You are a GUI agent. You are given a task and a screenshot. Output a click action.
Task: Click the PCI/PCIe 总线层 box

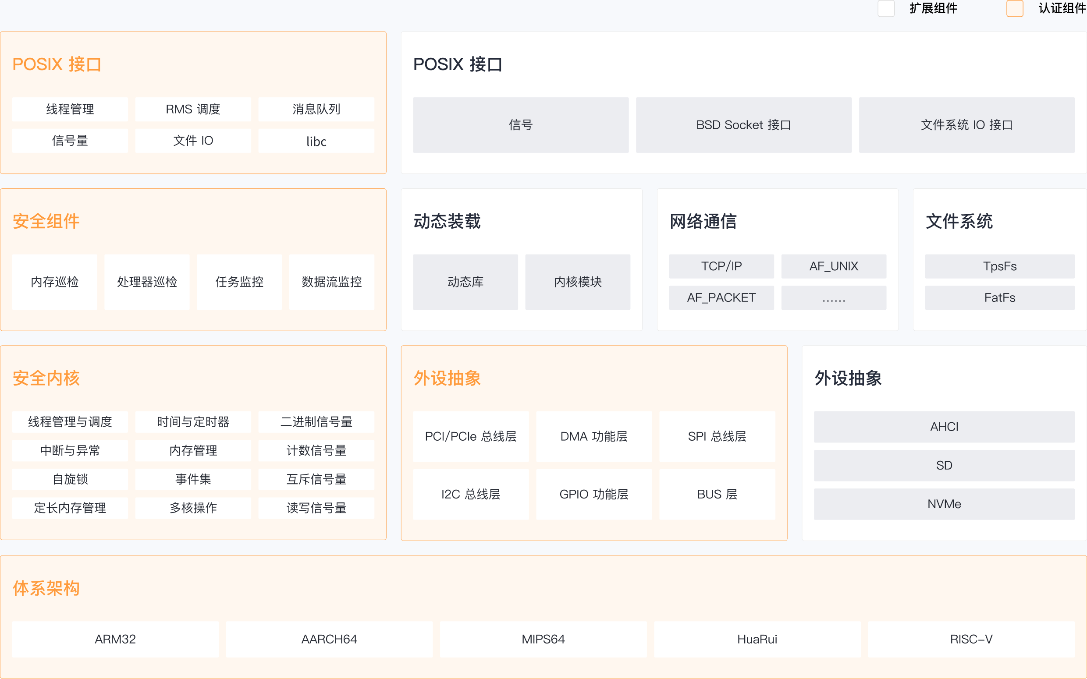(471, 436)
